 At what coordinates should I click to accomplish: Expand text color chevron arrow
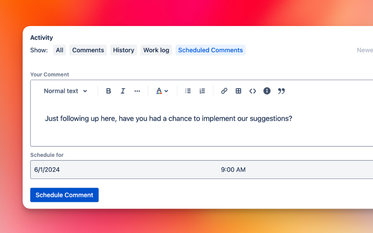(x=166, y=91)
